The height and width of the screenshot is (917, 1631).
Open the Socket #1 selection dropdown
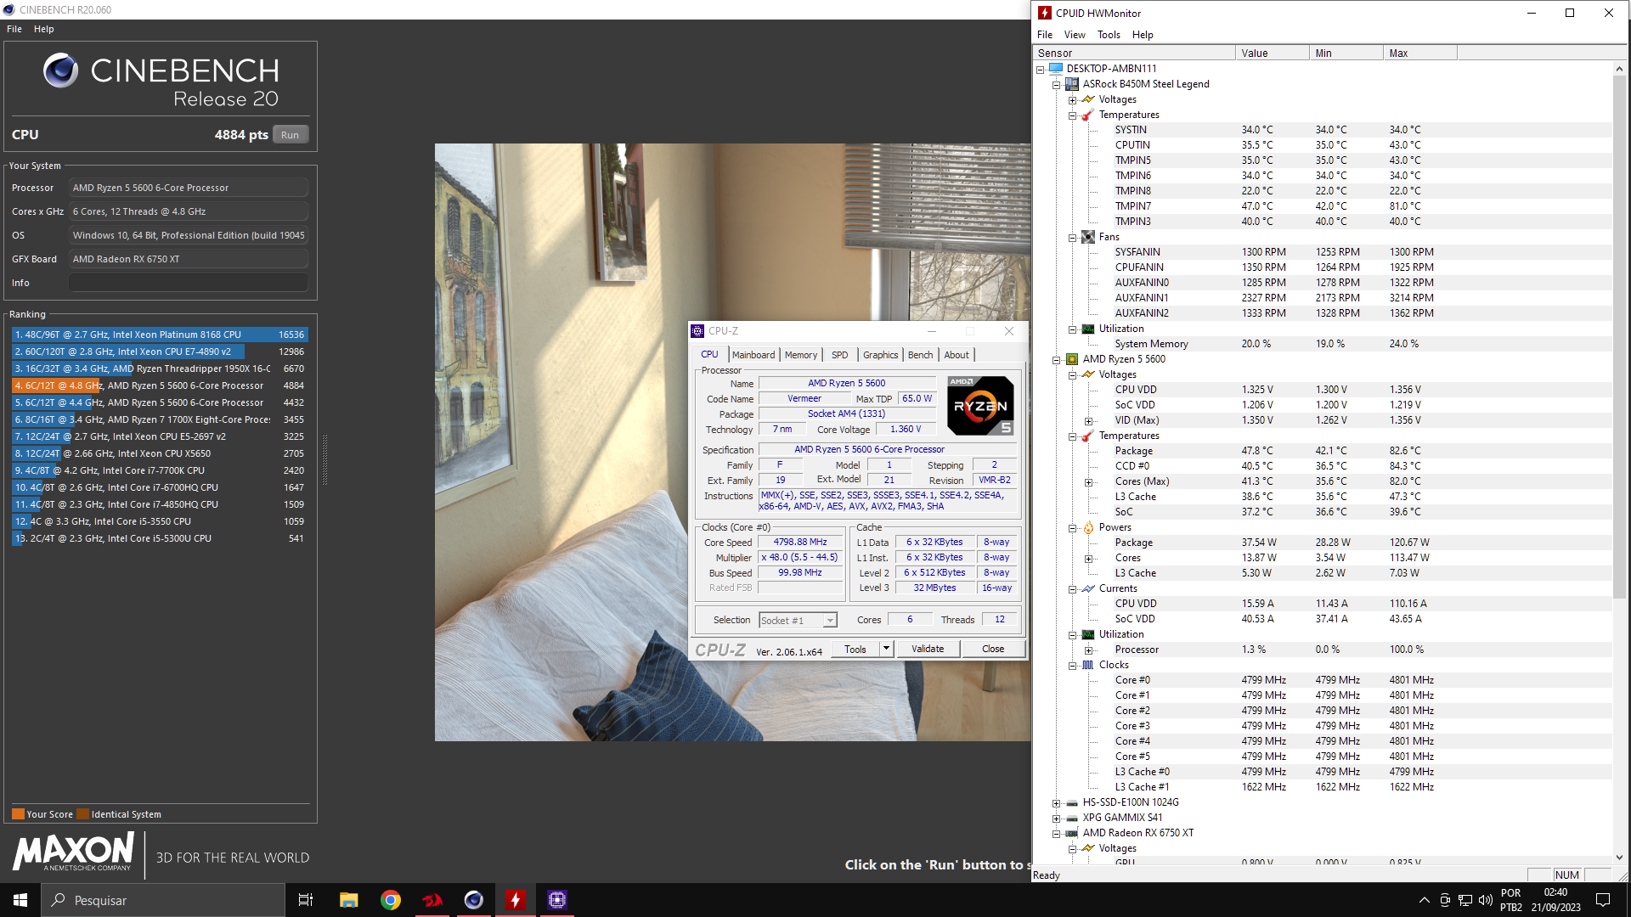[830, 621]
